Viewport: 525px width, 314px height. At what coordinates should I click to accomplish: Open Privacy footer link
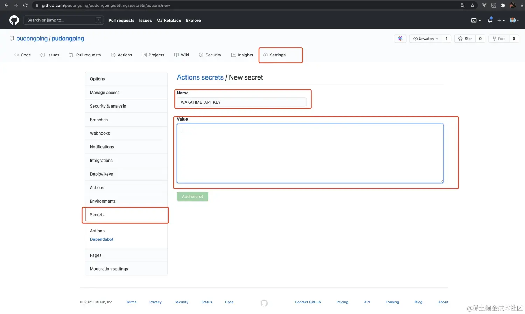click(155, 302)
